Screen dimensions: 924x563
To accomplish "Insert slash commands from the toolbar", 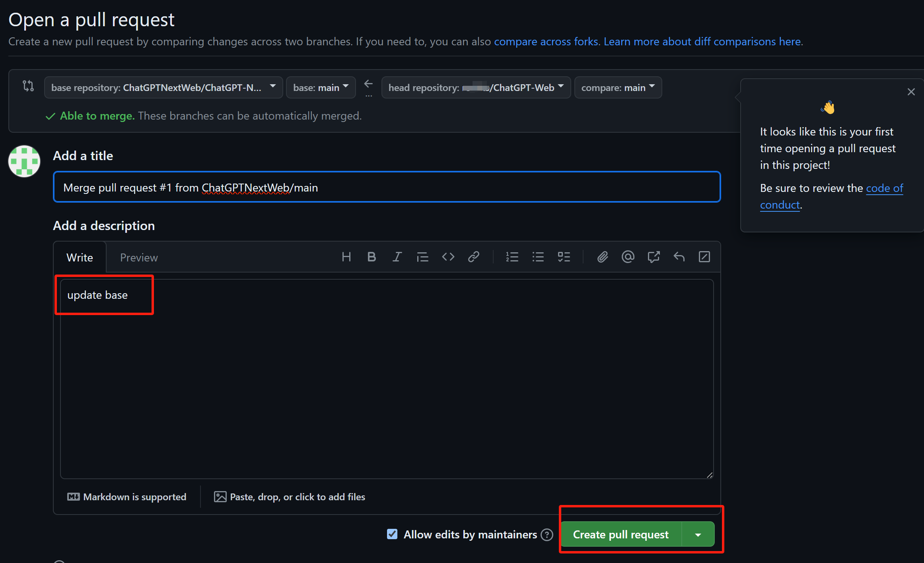I will 704,257.
